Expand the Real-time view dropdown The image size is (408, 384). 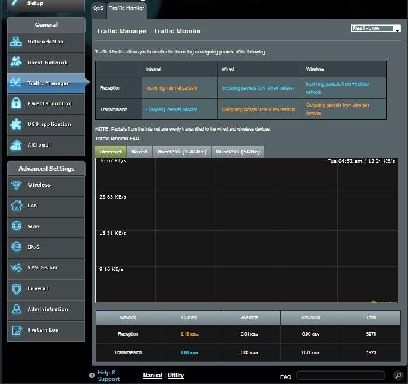click(x=376, y=28)
